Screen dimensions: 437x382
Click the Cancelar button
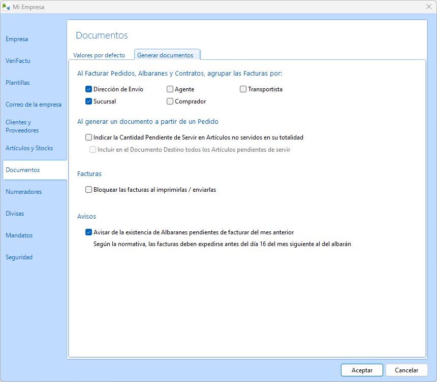pos(407,370)
